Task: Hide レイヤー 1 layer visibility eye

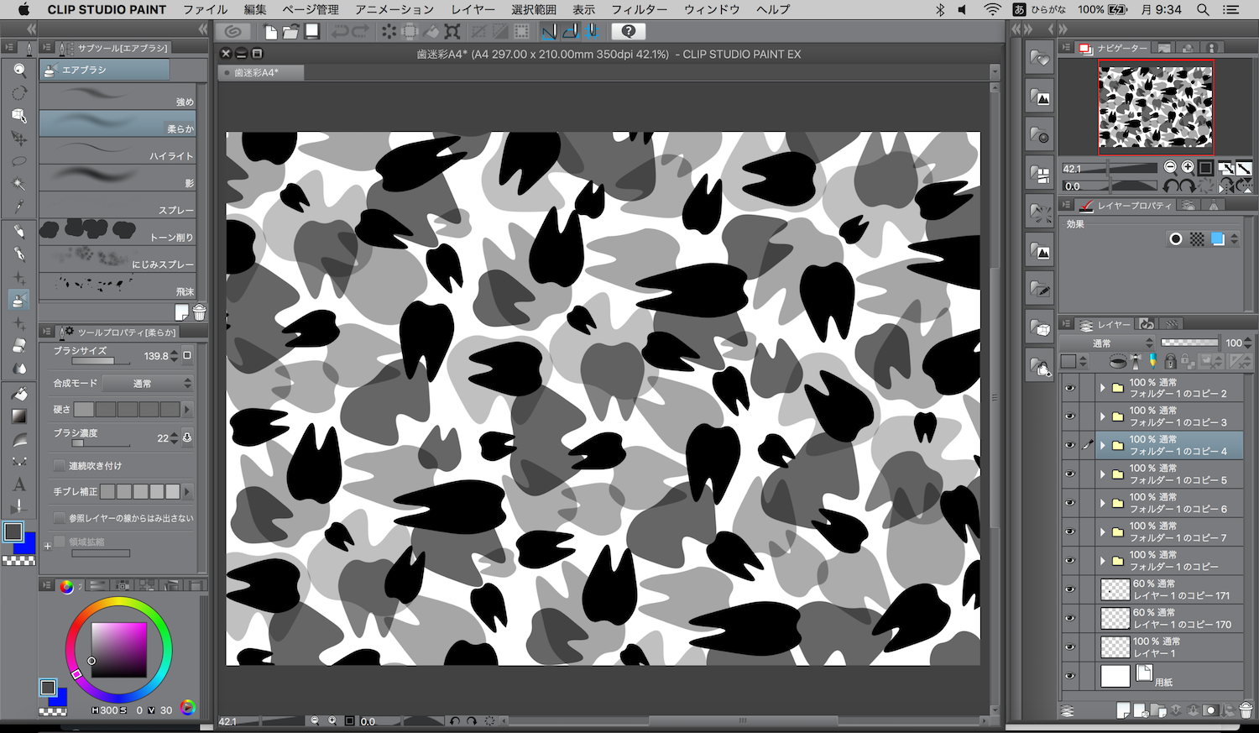Action: (1069, 647)
